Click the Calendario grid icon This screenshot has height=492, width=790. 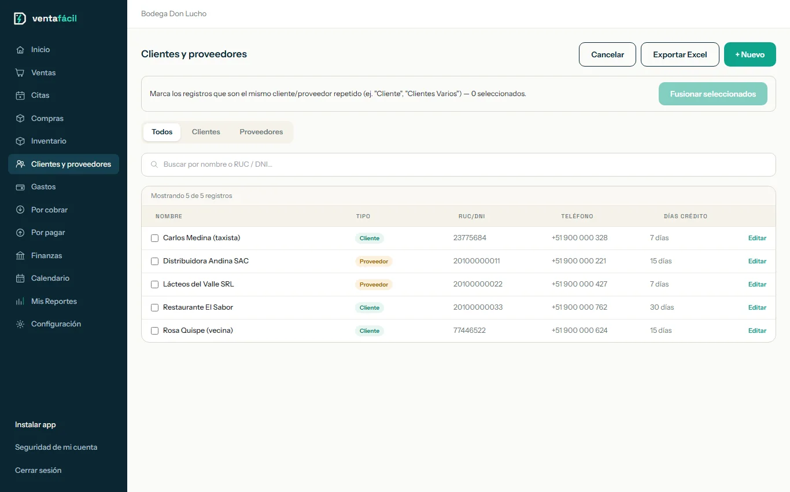pos(20,278)
